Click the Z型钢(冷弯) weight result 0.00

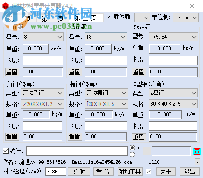pos(173,137)
